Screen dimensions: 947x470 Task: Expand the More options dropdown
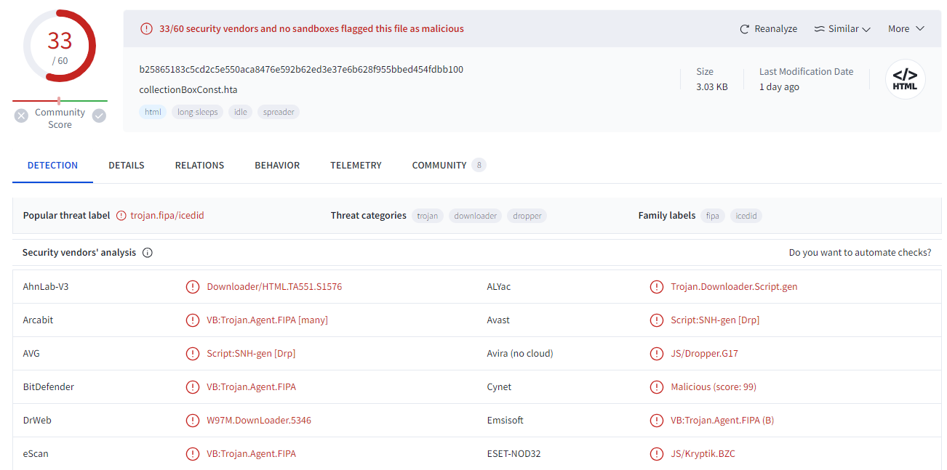[x=906, y=29]
